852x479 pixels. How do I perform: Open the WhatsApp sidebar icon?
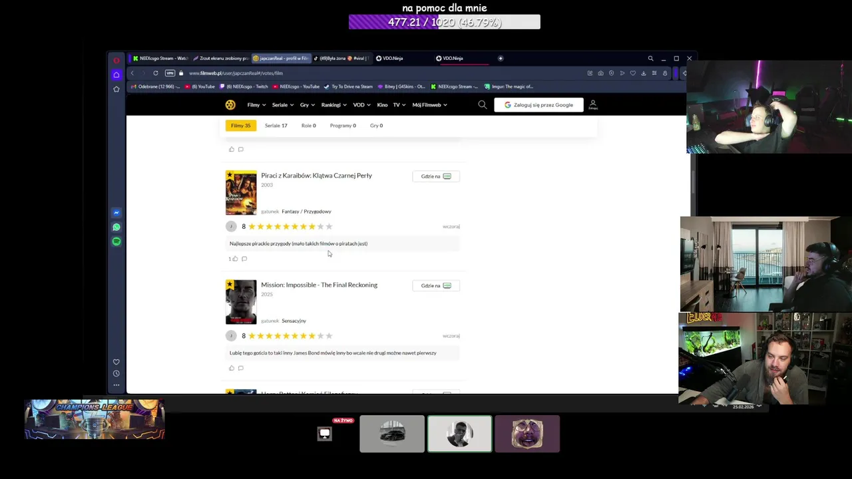click(116, 228)
